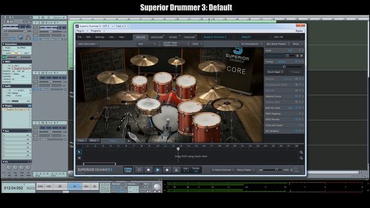Image resolution: width=370 pixels, height=208 pixels.
Task: Toggle the Pitch Fx power button
Action: pyautogui.click(x=297, y=90)
